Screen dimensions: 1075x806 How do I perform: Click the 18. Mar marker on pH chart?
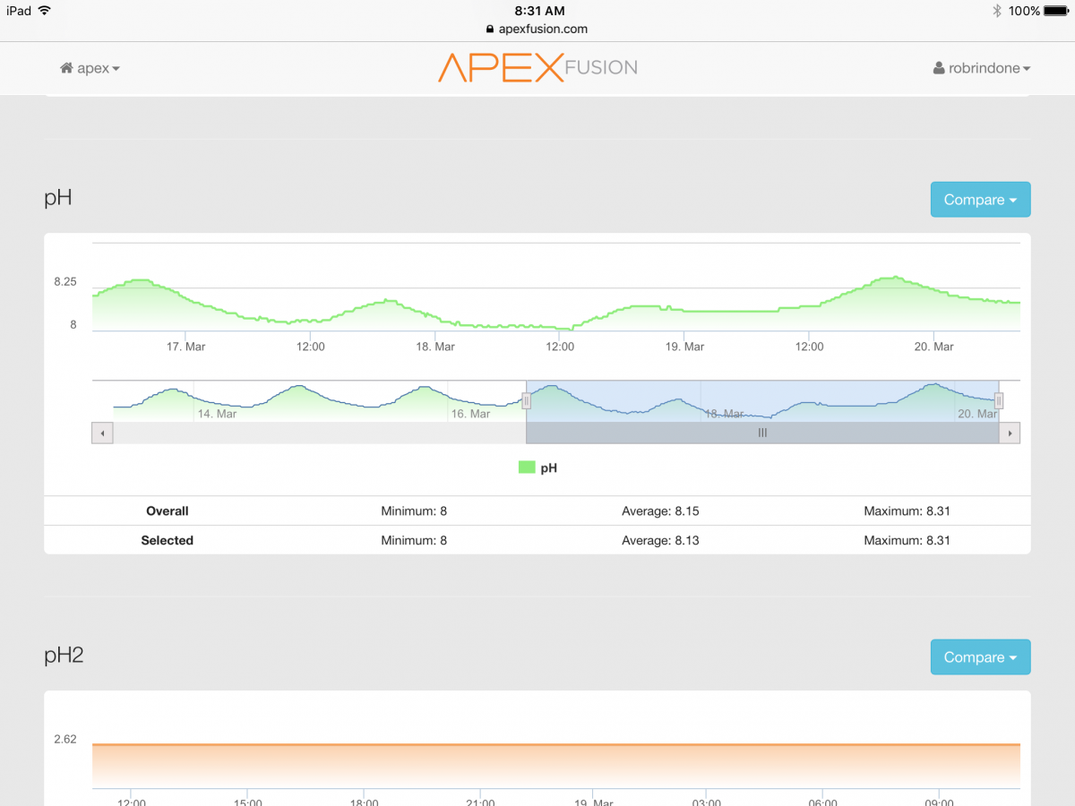tap(434, 347)
